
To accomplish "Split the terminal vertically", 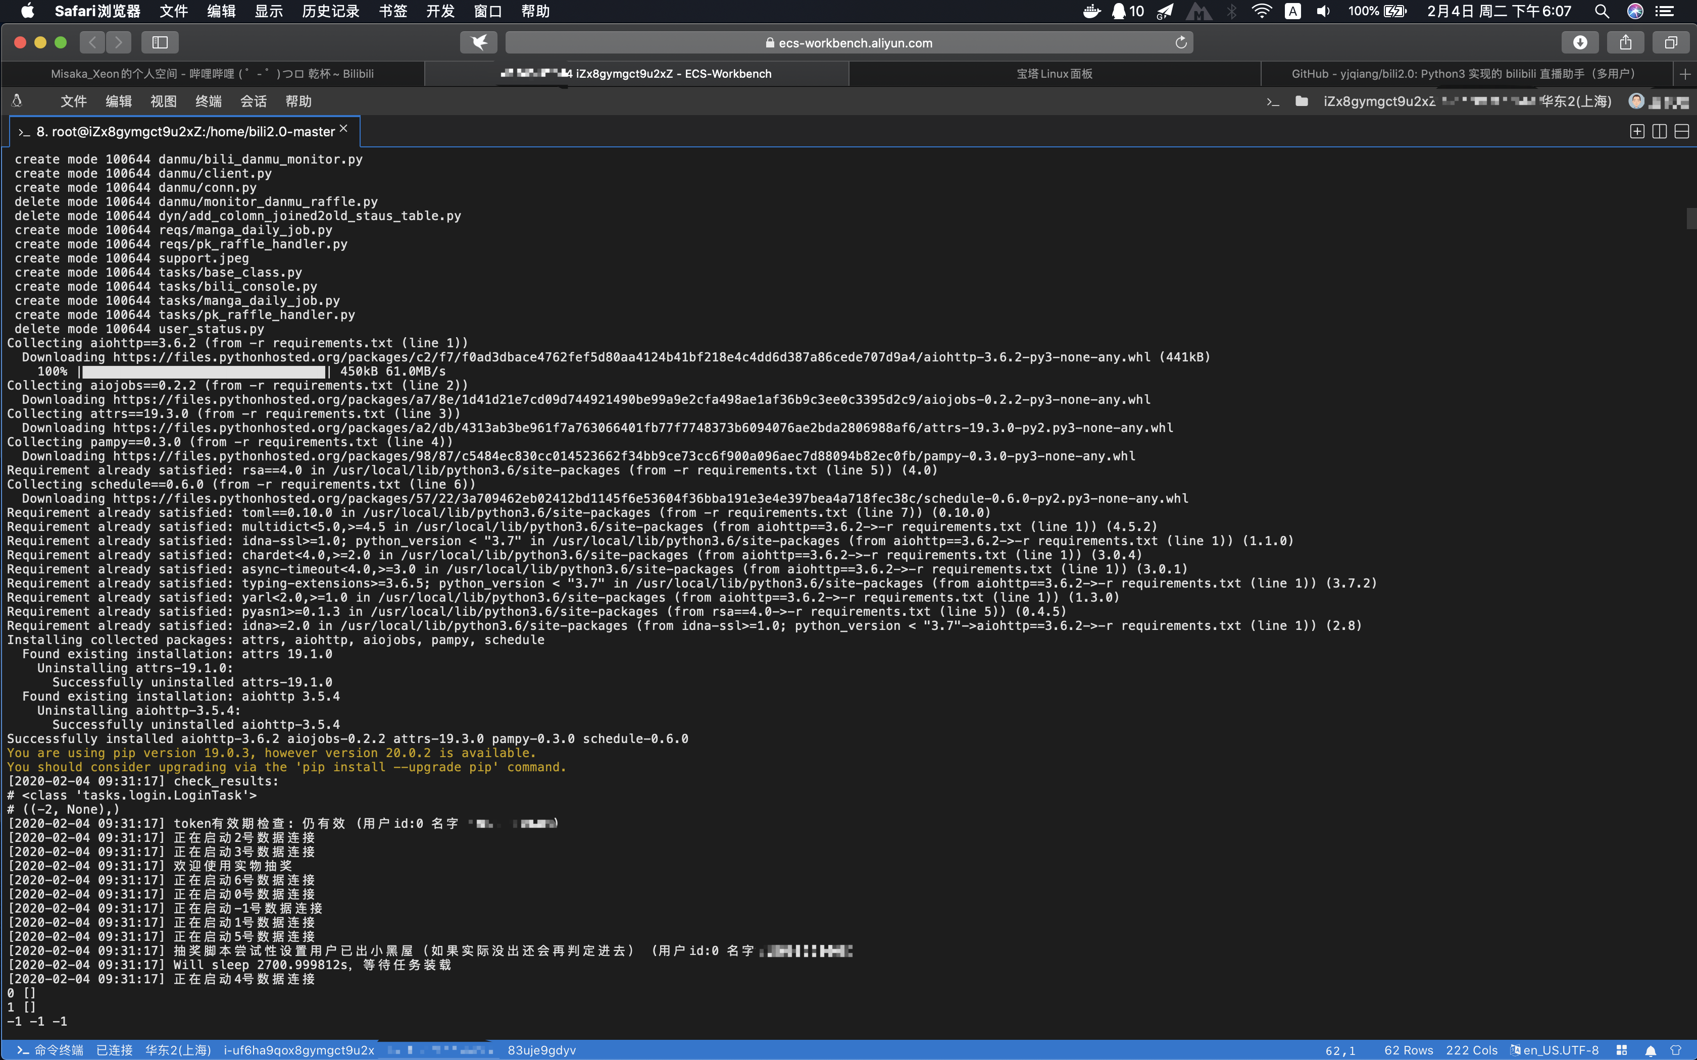I will pyautogui.click(x=1660, y=131).
